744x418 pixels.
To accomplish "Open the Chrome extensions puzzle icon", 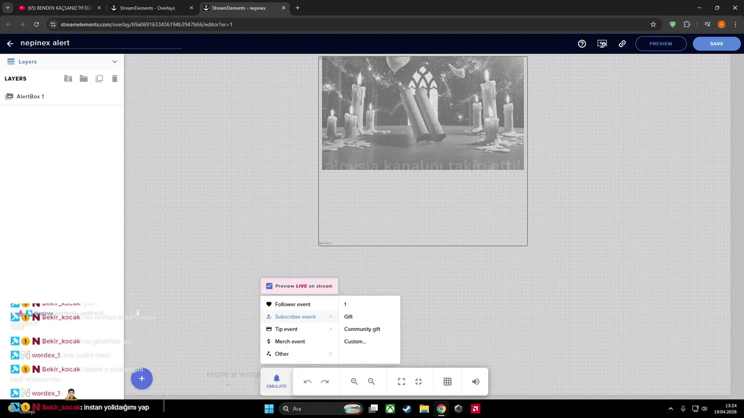I will (x=687, y=24).
